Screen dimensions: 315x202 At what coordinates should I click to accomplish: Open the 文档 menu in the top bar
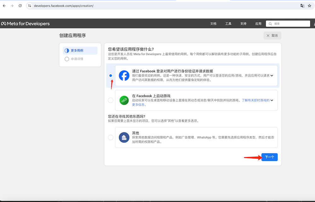tap(213, 24)
